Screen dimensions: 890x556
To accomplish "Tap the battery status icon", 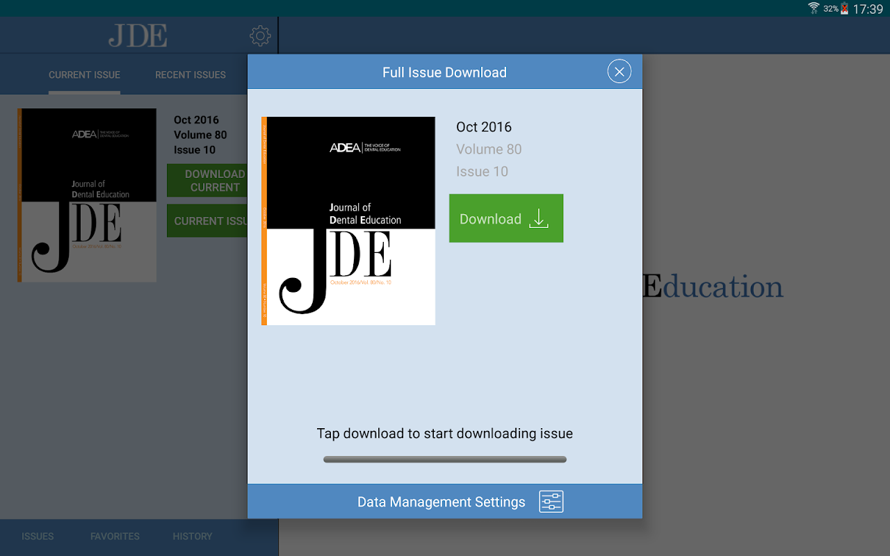I will pyautogui.click(x=845, y=8).
